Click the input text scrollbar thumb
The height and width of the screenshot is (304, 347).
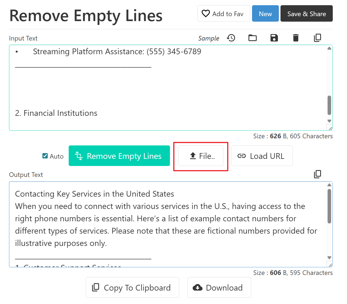[329, 105]
